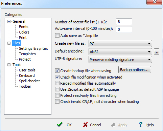Enable Protect read-only files from editing
The height and width of the screenshot is (131, 163).
pyautogui.click(x=57, y=95)
